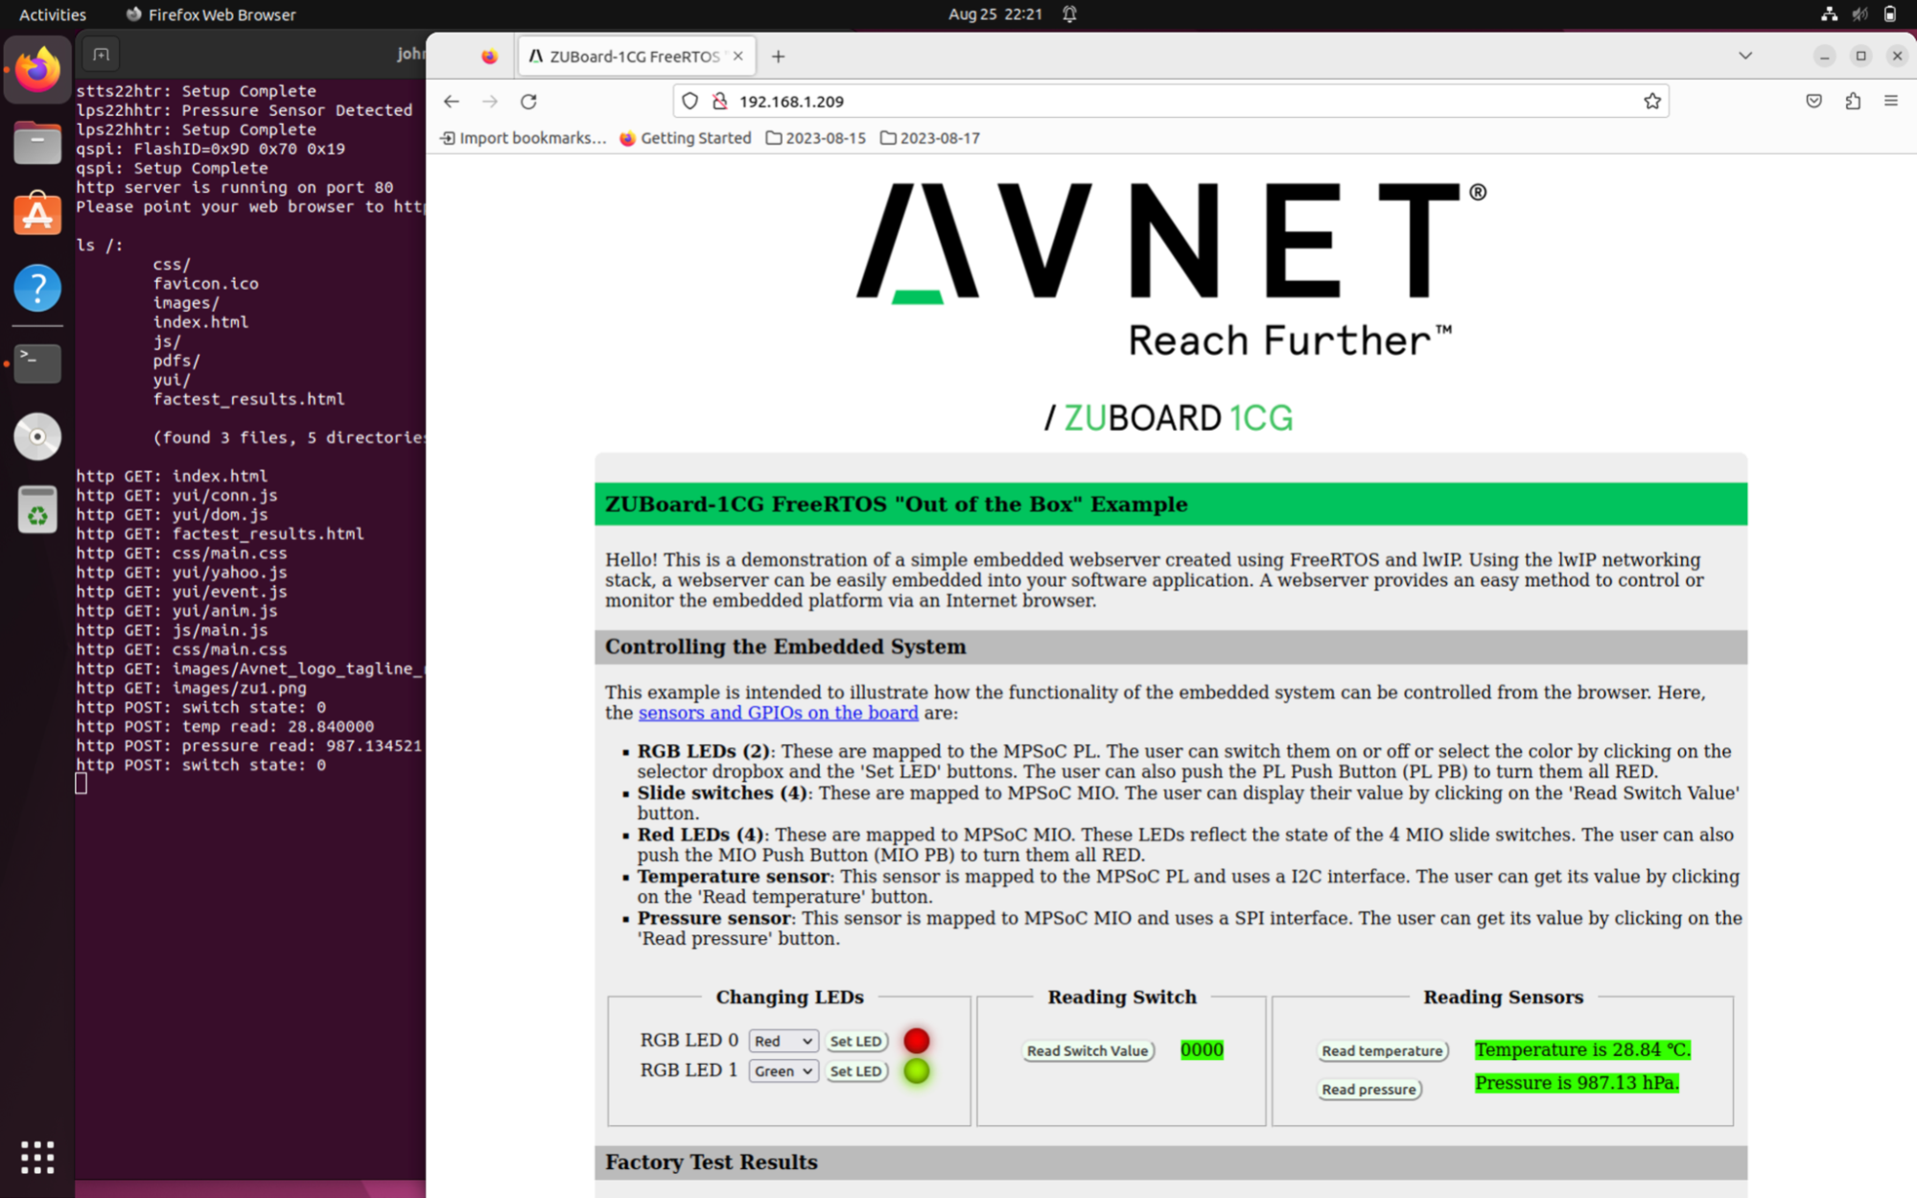Bookmark this page with the star icon
This screenshot has height=1199, width=1917.
click(1651, 101)
